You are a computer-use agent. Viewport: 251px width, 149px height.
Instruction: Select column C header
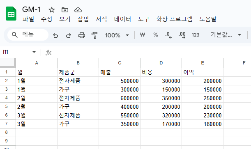click(x=120, y=63)
